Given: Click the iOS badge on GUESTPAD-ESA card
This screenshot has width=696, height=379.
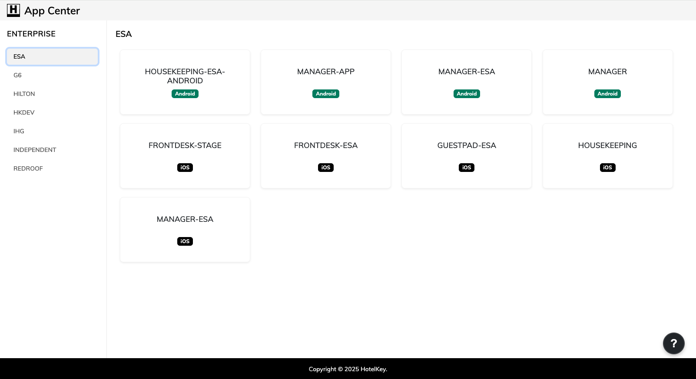Looking at the screenshot, I should 467,168.
